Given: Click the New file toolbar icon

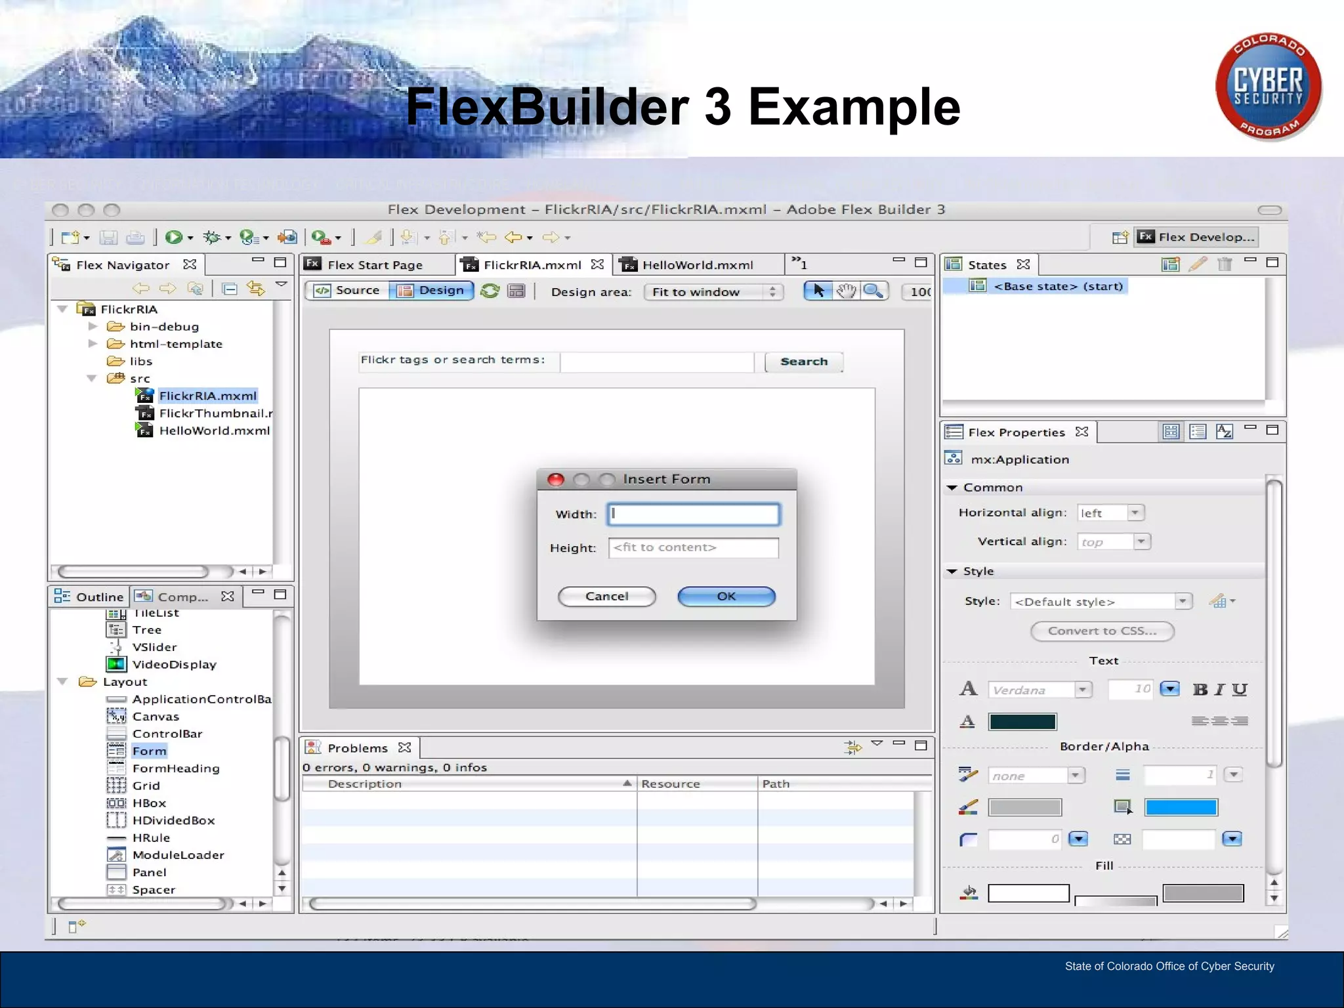Looking at the screenshot, I should pos(70,237).
